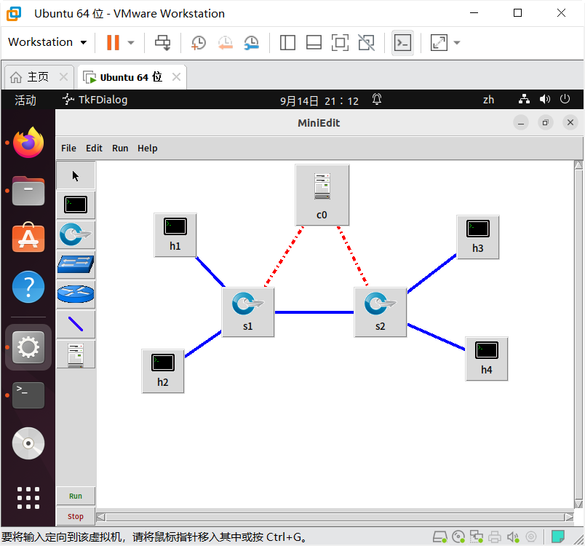
Task: Click the MiniEdit vertical scrollbar
Action: [578, 335]
